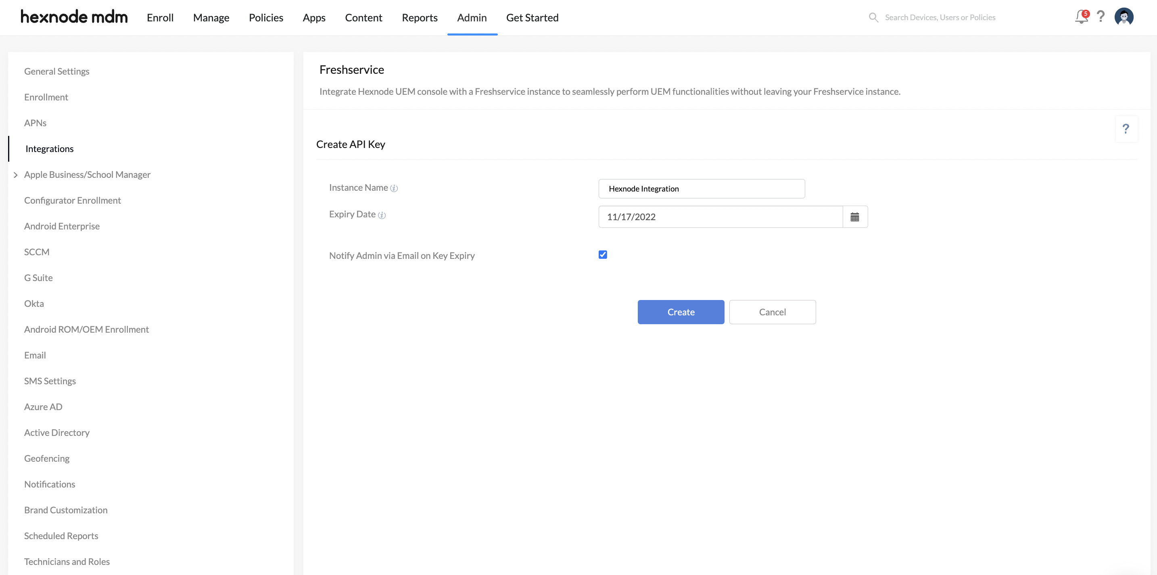This screenshot has height=575, width=1157.
Task: Open Android Enterprise in sidebar
Action: point(62,226)
